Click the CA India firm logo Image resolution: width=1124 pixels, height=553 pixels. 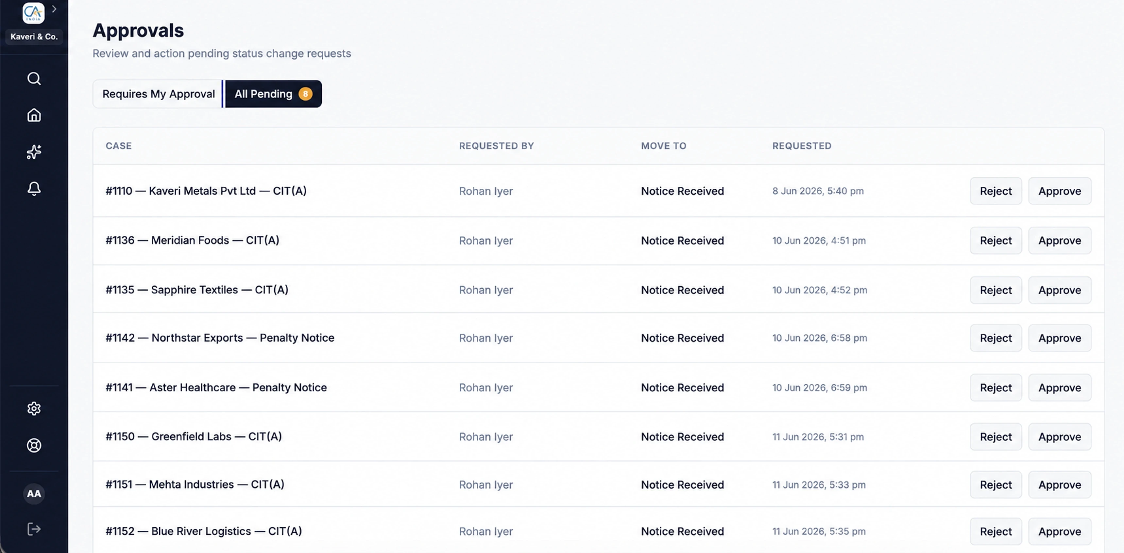(x=33, y=13)
